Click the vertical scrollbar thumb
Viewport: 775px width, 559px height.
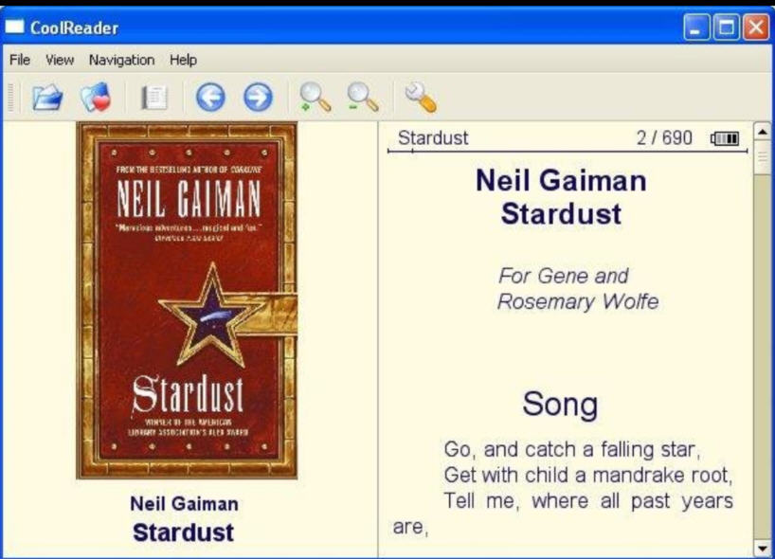[762, 157]
